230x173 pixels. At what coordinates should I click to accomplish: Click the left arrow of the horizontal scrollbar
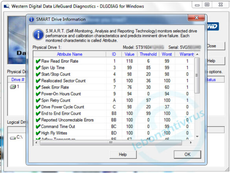(x=37, y=142)
